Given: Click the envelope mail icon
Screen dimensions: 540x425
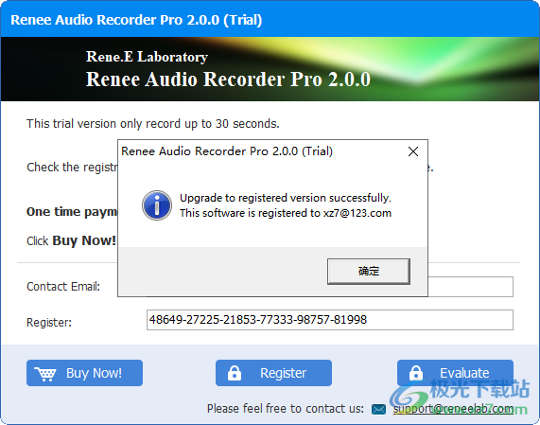Looking at the screenshot, I should tap(378, 410).
